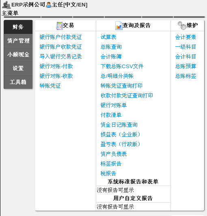Screen dimensions: 207x216
Task: Open 会计要素 maintenance link
Action: (x=185, y=37)
